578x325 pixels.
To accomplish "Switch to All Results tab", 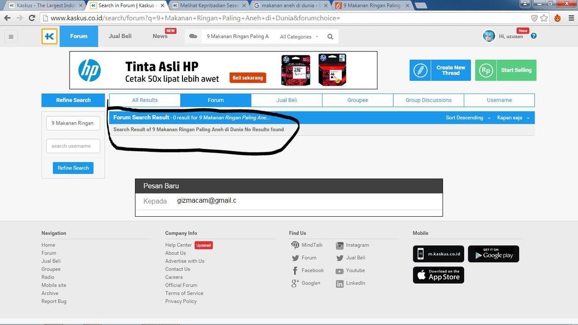I will [x=145, y=100].
